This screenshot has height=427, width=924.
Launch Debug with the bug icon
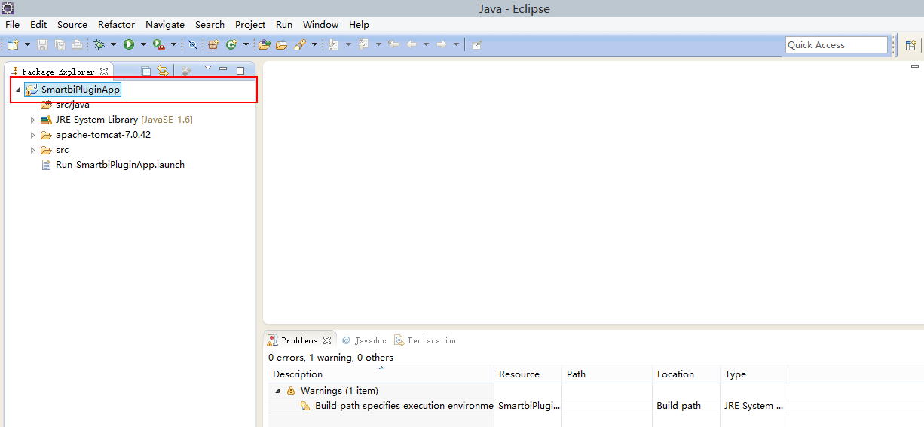[99, 45]
